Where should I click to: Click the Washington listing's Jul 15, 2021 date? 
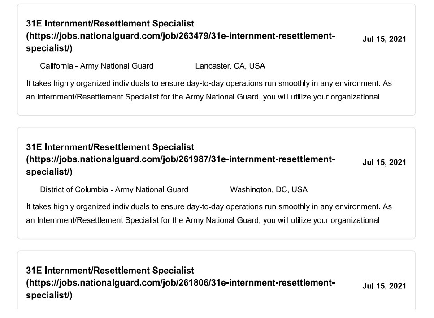384,163
